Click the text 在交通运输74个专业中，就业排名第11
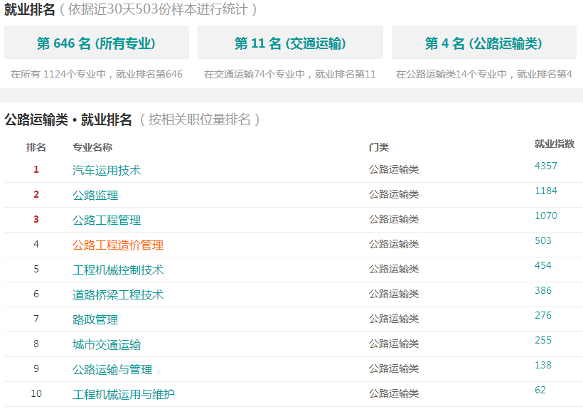Viewport: 583px width, 409px height. [290, 75]
